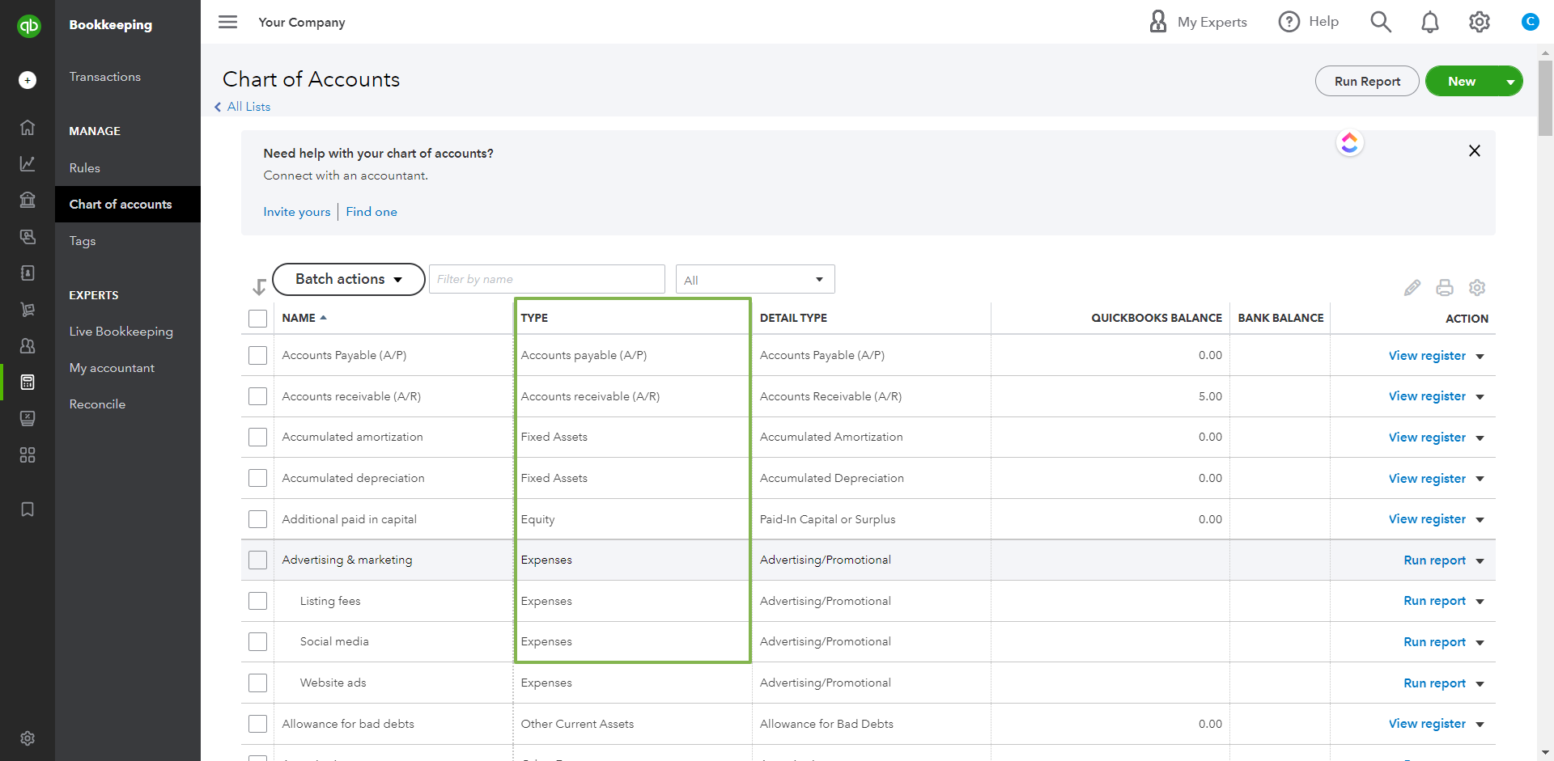Open the Batch actions dropdown

pos(348,279)
